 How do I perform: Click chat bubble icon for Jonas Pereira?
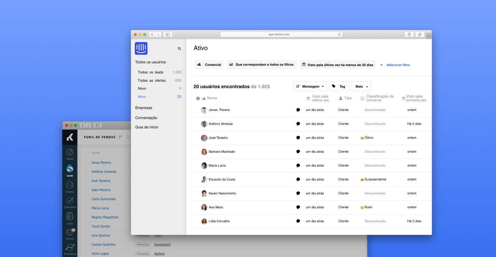(x=298, y=110)
